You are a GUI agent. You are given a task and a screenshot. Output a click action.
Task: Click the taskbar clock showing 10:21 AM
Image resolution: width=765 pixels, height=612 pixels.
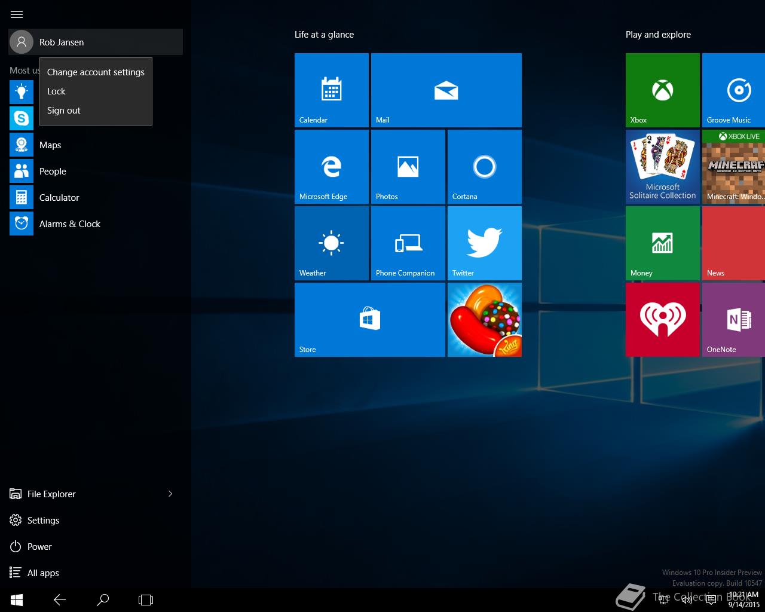(744, 599)
